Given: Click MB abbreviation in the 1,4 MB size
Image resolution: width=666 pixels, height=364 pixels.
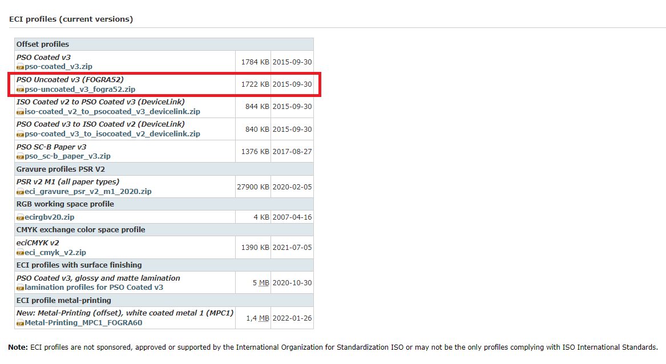Looking at the screenshot, I should [x=264, y=318].
